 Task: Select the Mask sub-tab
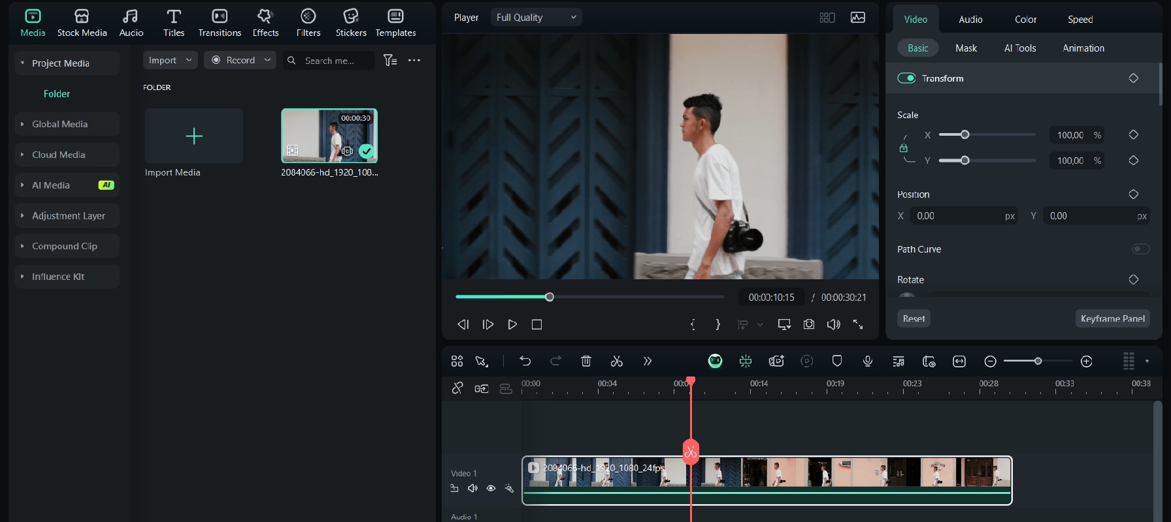click(966, 48)
